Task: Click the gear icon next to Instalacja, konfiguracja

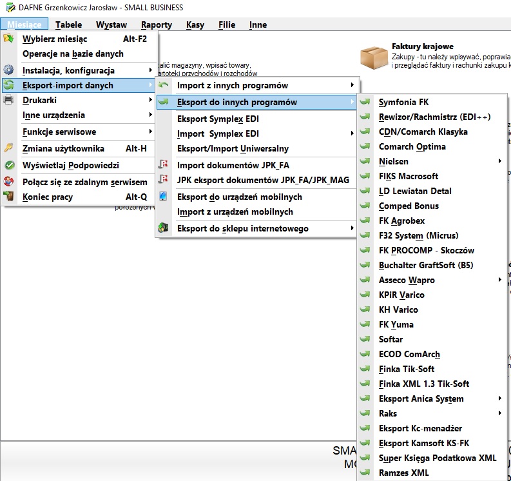Action: [x=8, y=70]
